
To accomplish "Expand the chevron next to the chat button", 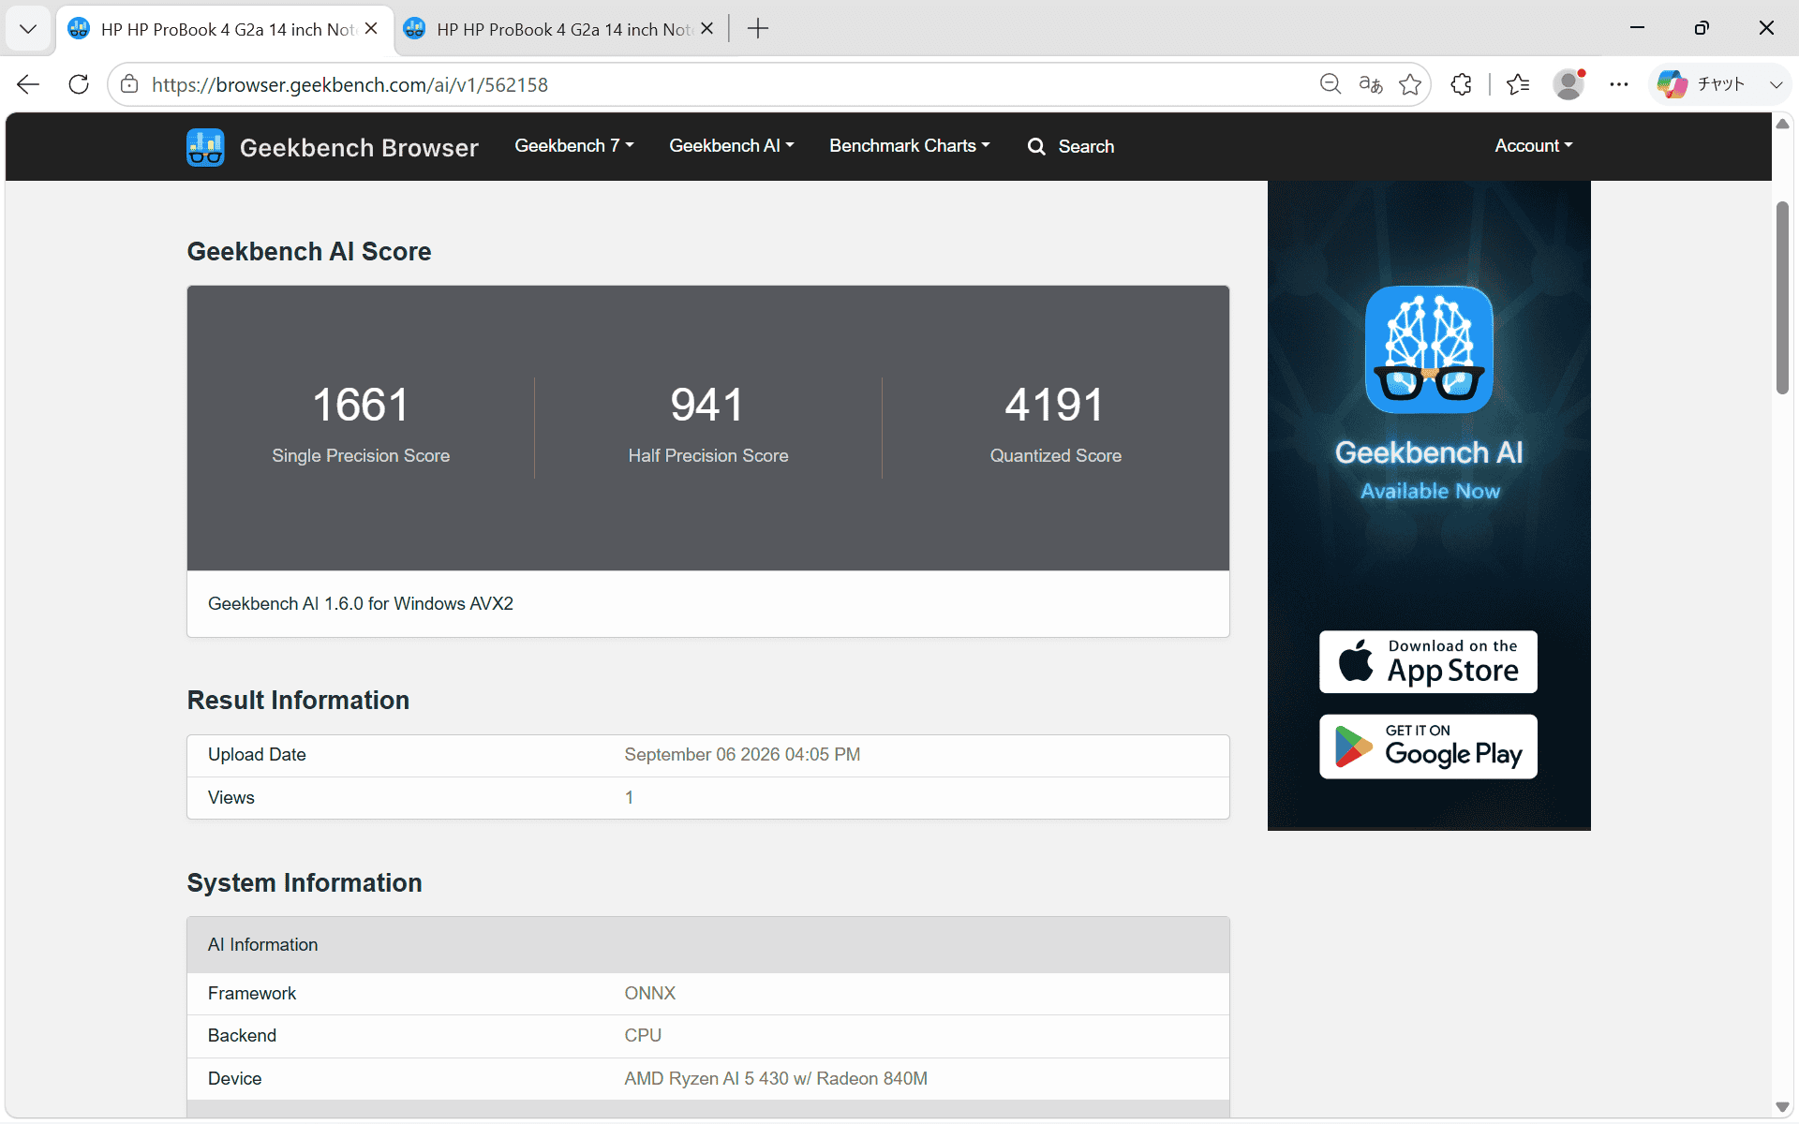I will (1776, 84).
